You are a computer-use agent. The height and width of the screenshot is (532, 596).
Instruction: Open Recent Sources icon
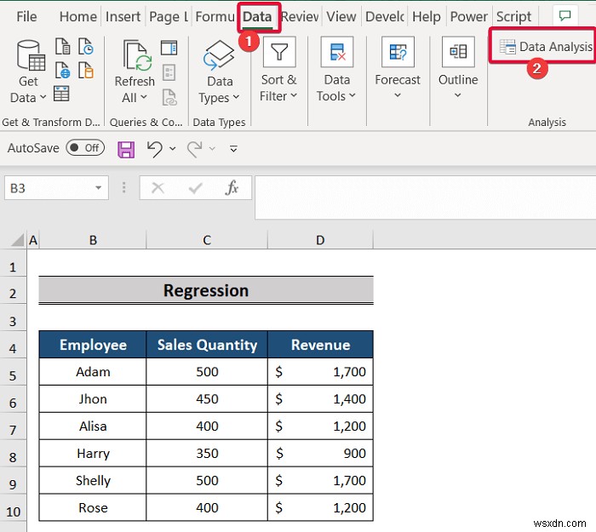86,46
